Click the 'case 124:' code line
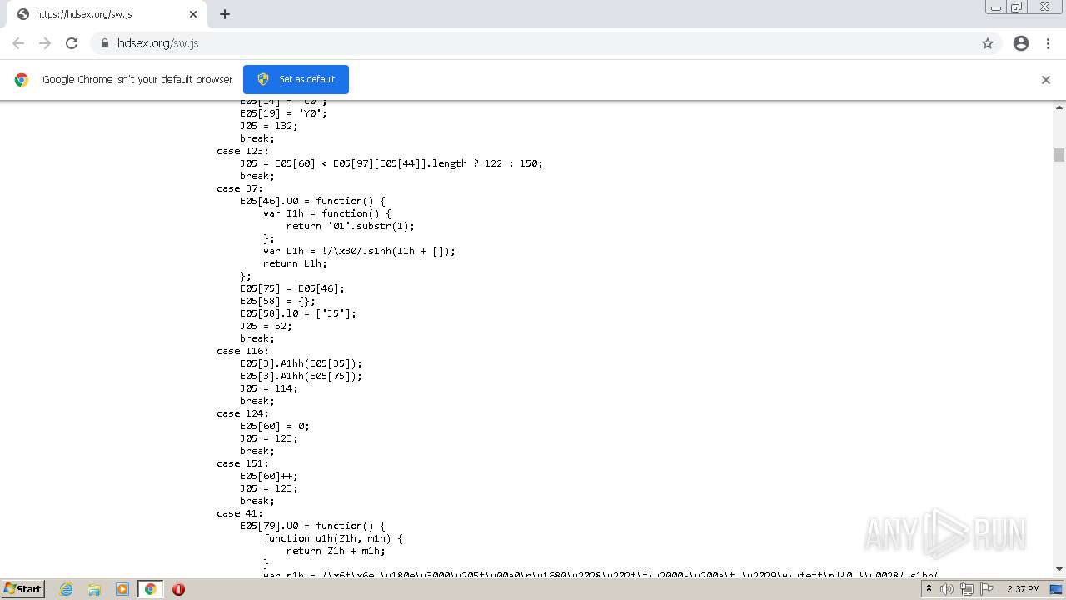This screenshot has width=1066, height=600. click(242, 413)
